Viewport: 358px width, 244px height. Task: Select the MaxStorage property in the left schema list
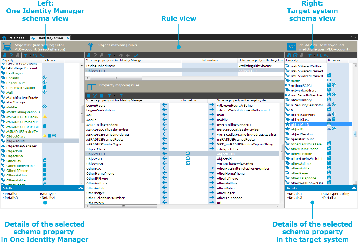(16, 103)
